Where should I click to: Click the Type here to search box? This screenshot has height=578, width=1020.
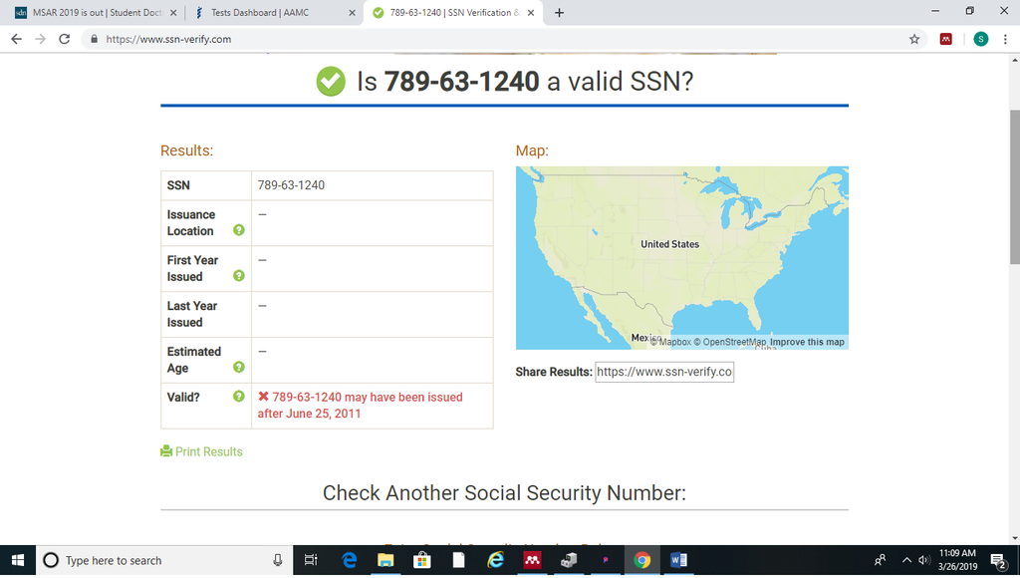pos(164,560)
